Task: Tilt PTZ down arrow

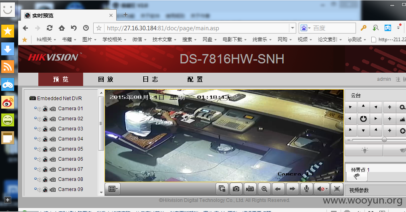Action: tap(363, 130)
